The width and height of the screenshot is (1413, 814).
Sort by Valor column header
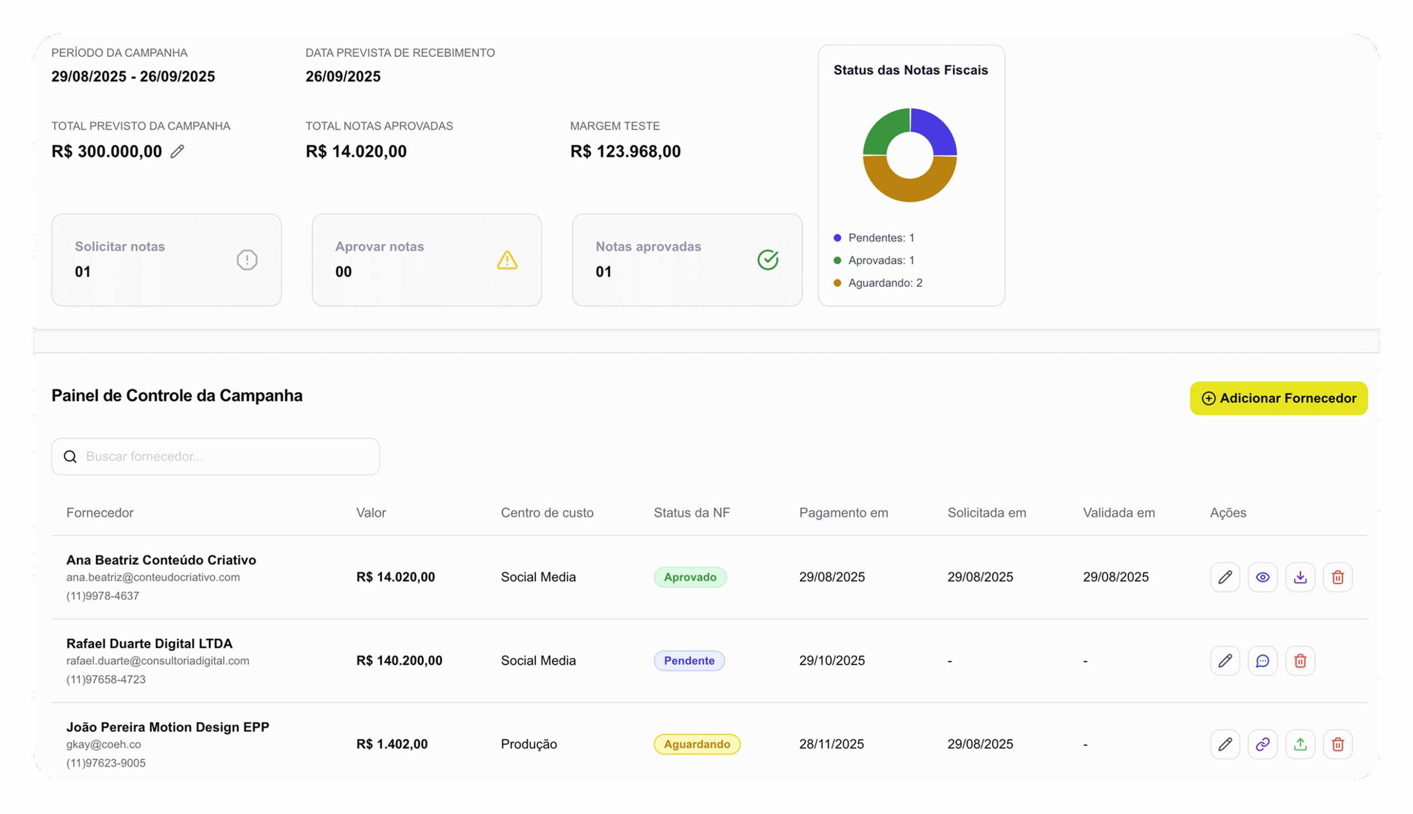371,513
